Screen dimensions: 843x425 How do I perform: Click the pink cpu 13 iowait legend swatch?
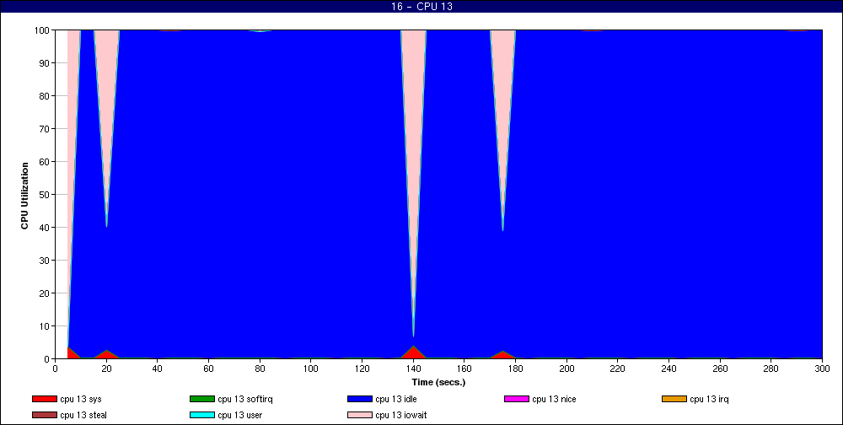pyautogui.click(x=360, y=415)
